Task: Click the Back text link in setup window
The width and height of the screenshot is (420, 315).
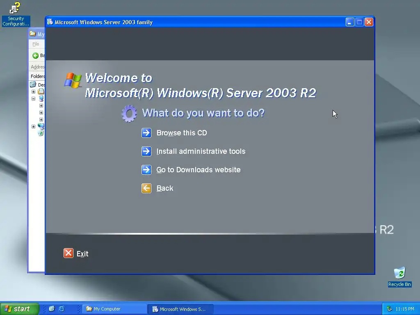Action: pyautogui.click(x=165, y=188)
